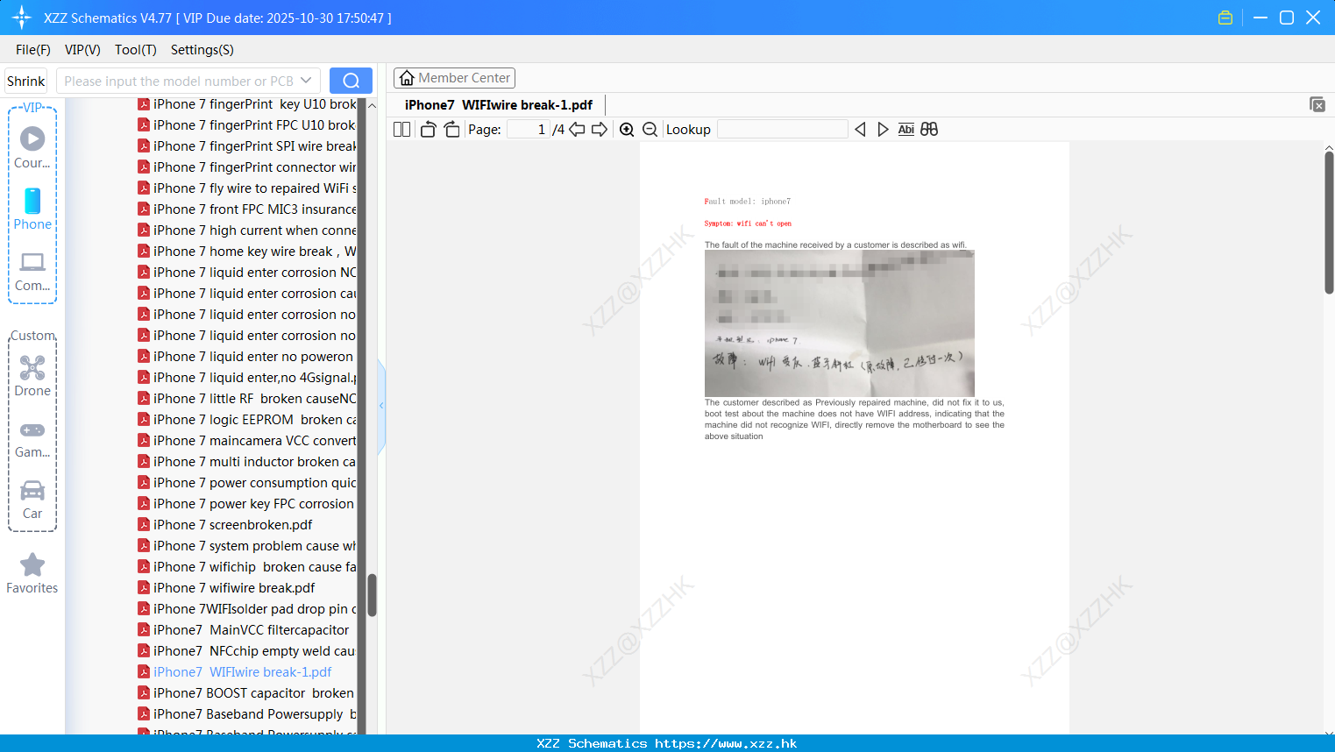Select the Game console category icon
Screen dimensions: 1335x752
click(x=32, y=439)
